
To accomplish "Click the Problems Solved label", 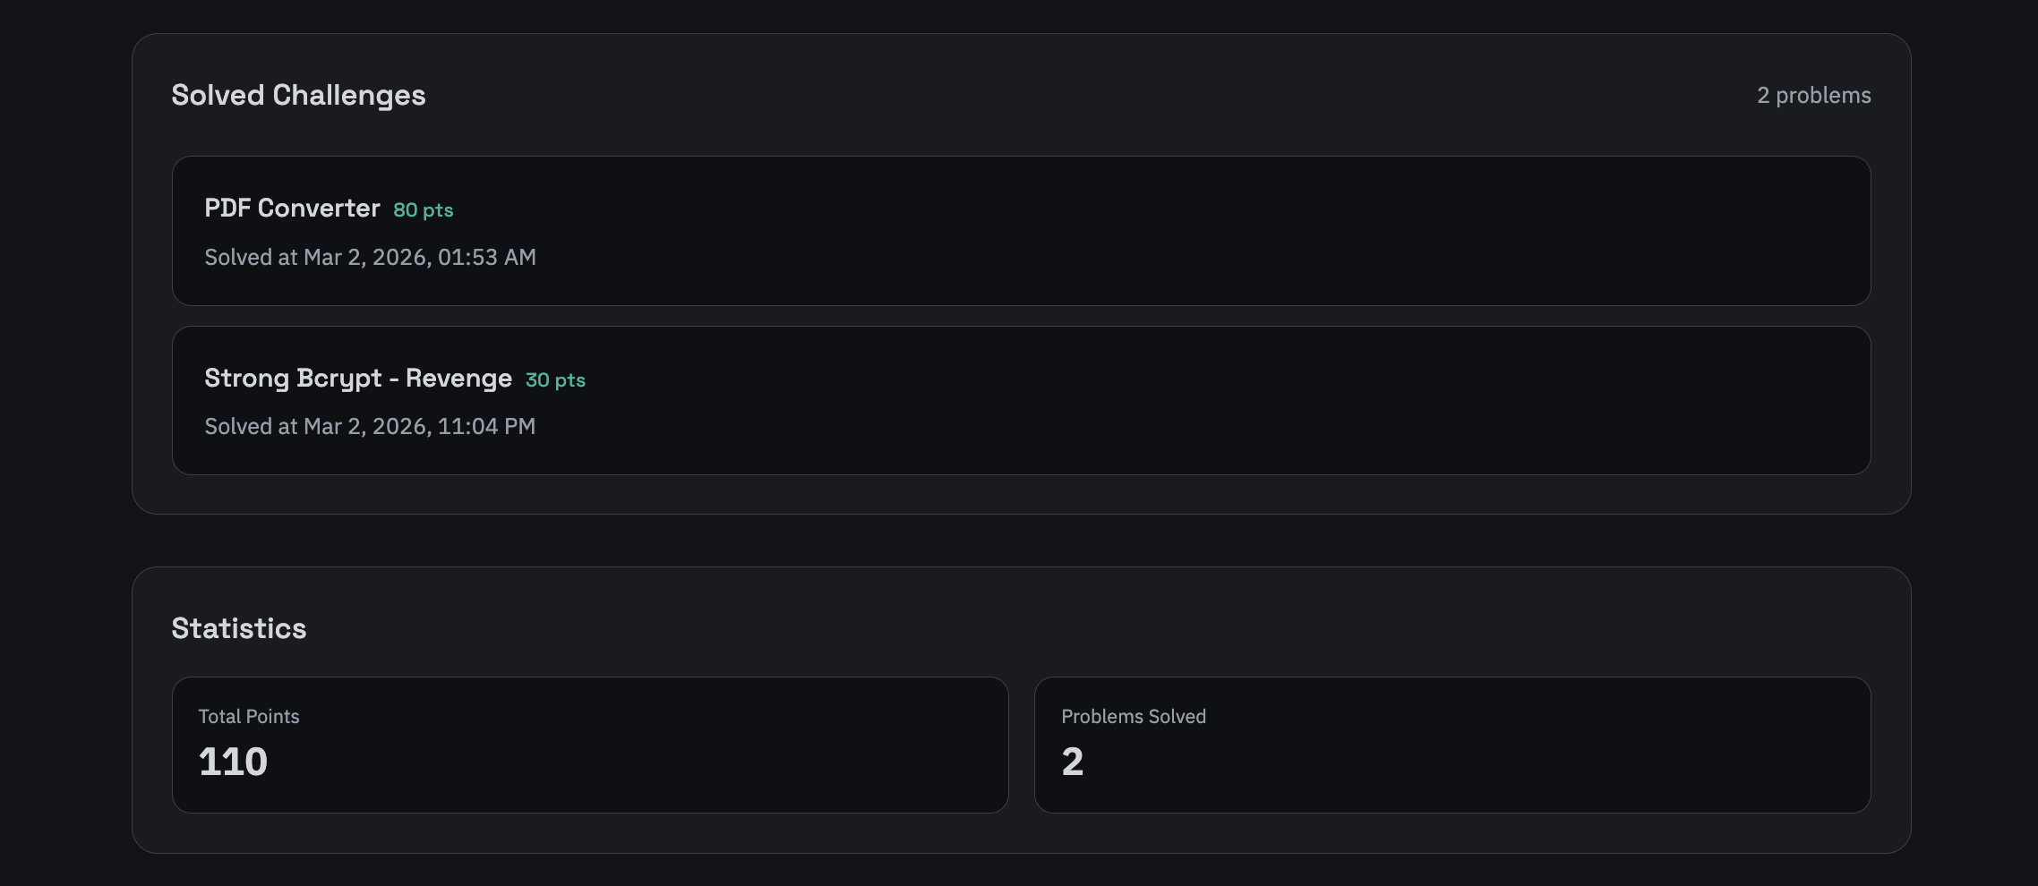I will 1133,717.
